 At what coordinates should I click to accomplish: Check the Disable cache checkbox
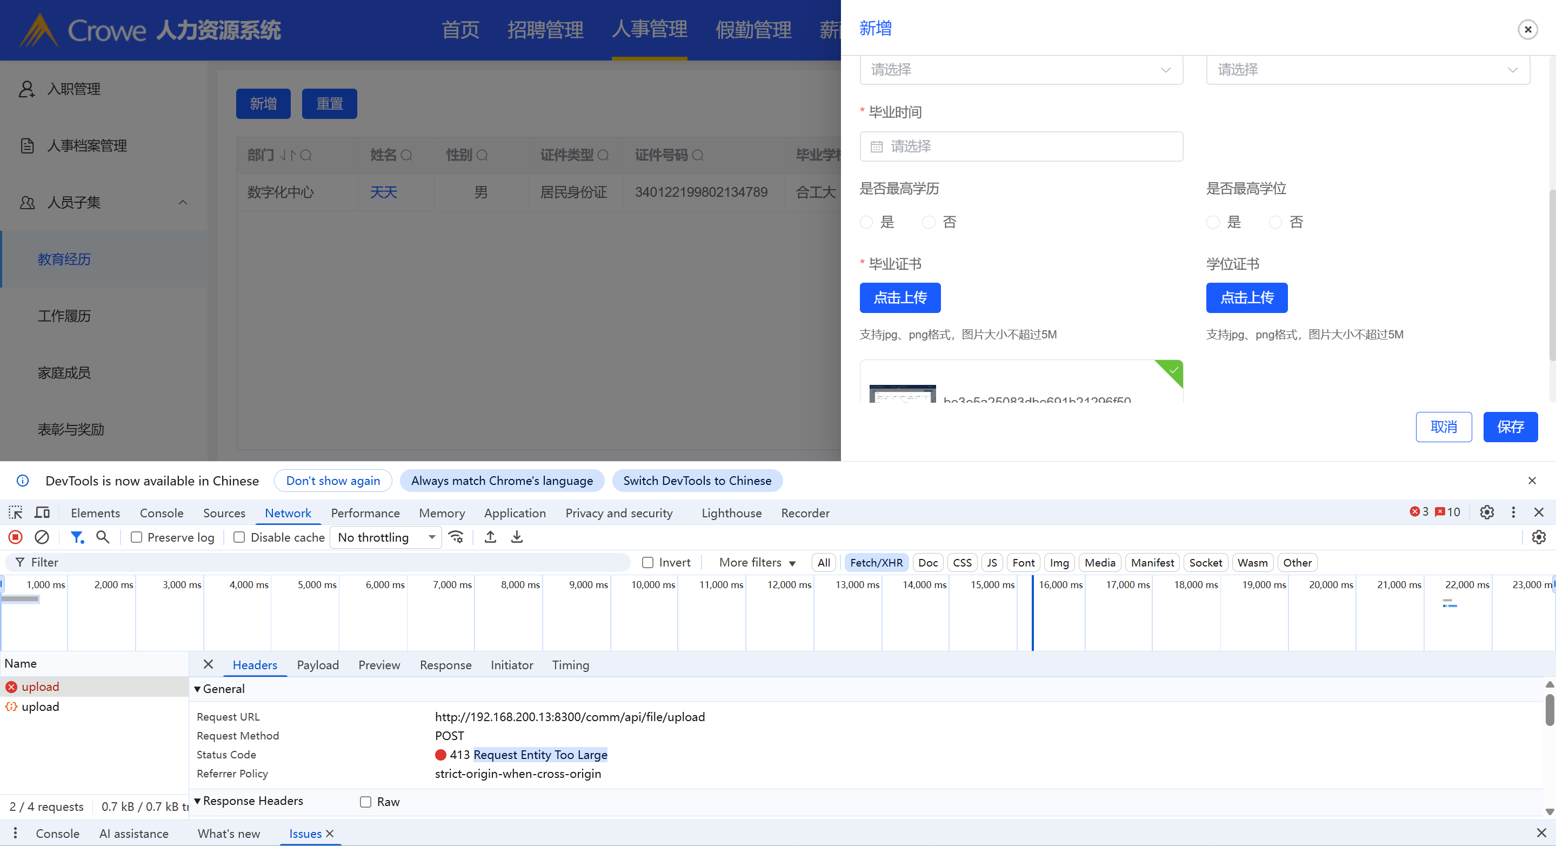tap(239, 537)
